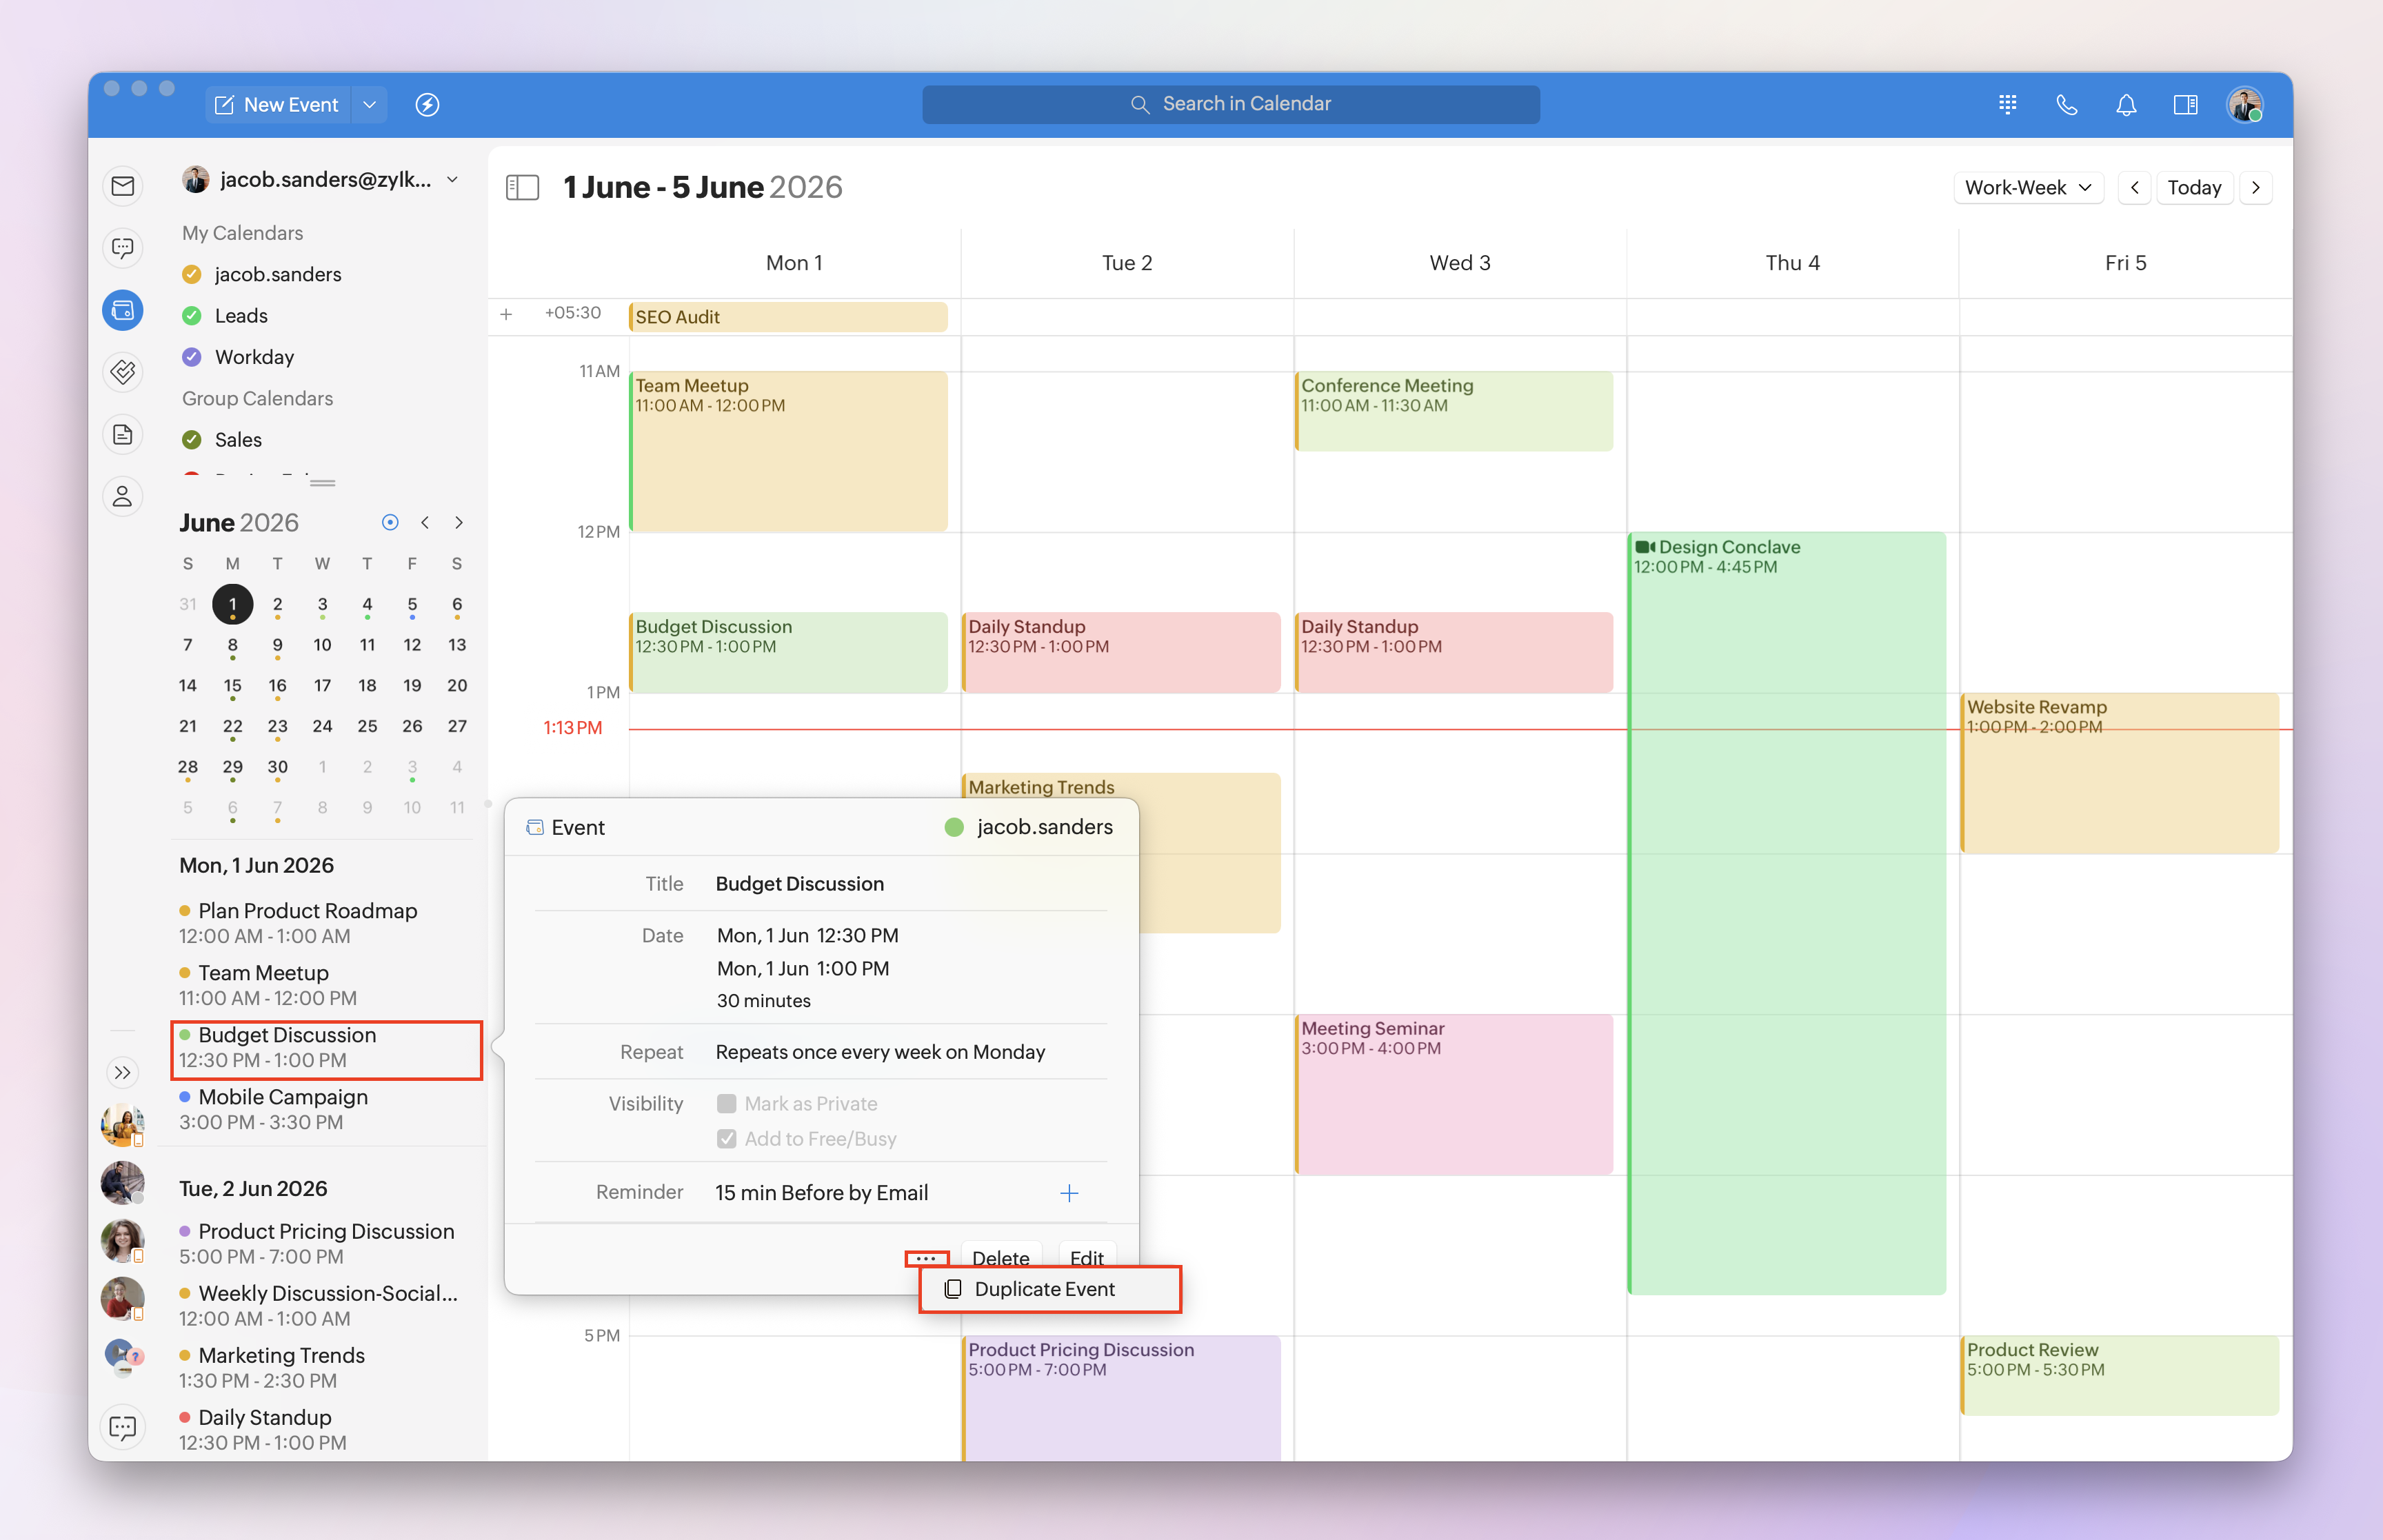The image size is (2383, 1540).
Task: Click Workday calendar purple color dot
Action: point(192,357)
